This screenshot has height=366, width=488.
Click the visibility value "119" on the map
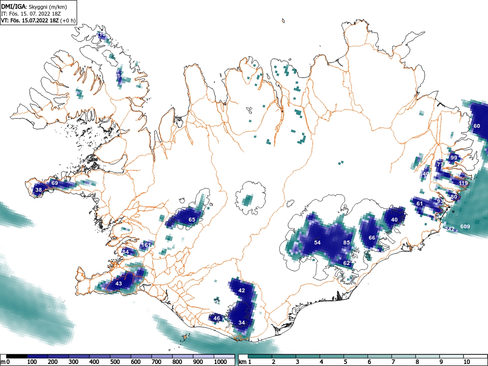463,183
